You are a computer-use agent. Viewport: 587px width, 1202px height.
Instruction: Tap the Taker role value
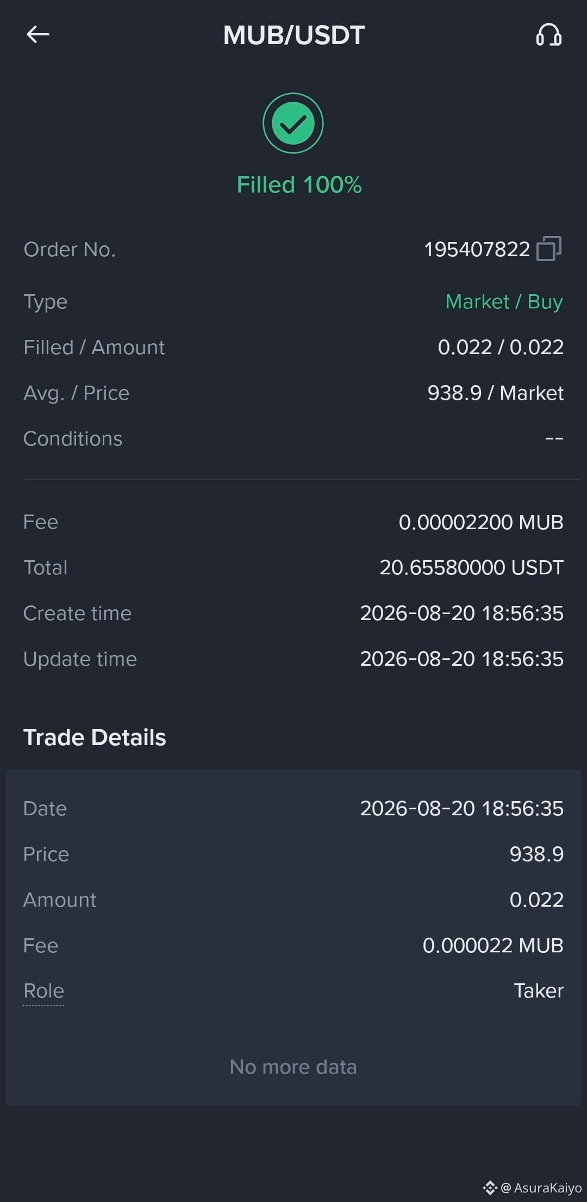click(x=539, y=991)
